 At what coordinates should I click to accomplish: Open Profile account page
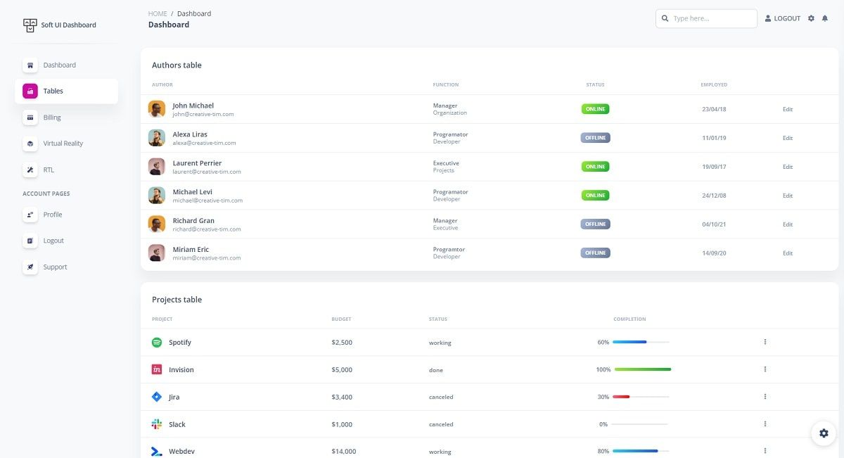pyautogui.click(x=66, y=215)
